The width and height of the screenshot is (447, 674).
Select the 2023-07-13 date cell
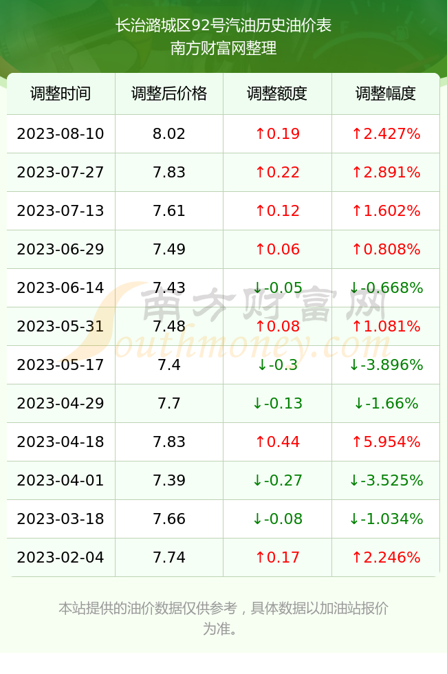coord(61,210)
